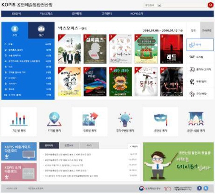
Task: Click the search text input field
Action: [184, 6]
